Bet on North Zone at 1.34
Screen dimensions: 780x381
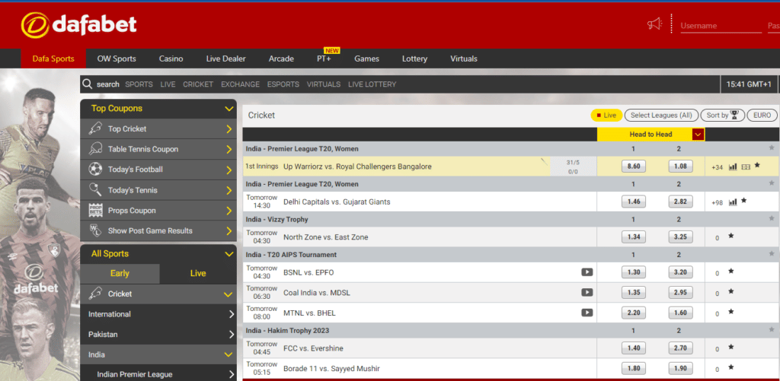tap(634, 237)
